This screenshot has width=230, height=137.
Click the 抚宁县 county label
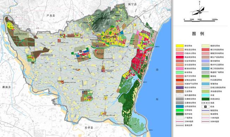click(132, 4)
